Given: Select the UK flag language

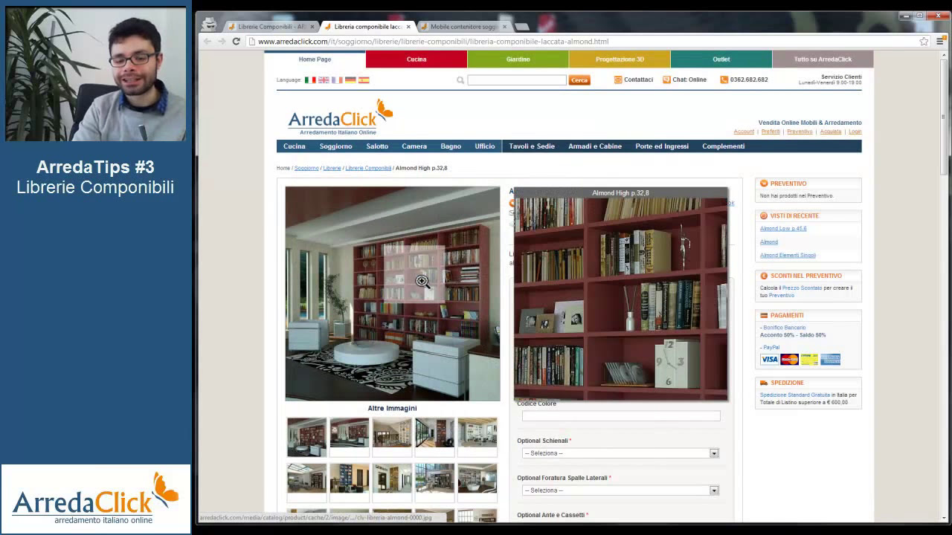Looking at the screenshot, I should coord(324,80).
